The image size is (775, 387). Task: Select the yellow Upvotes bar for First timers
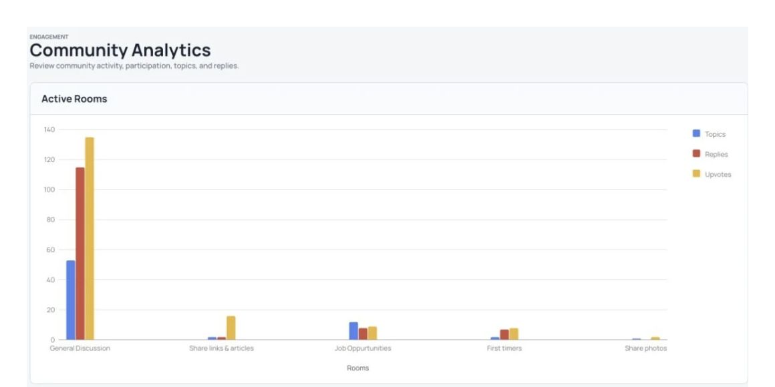coord(514,334)
